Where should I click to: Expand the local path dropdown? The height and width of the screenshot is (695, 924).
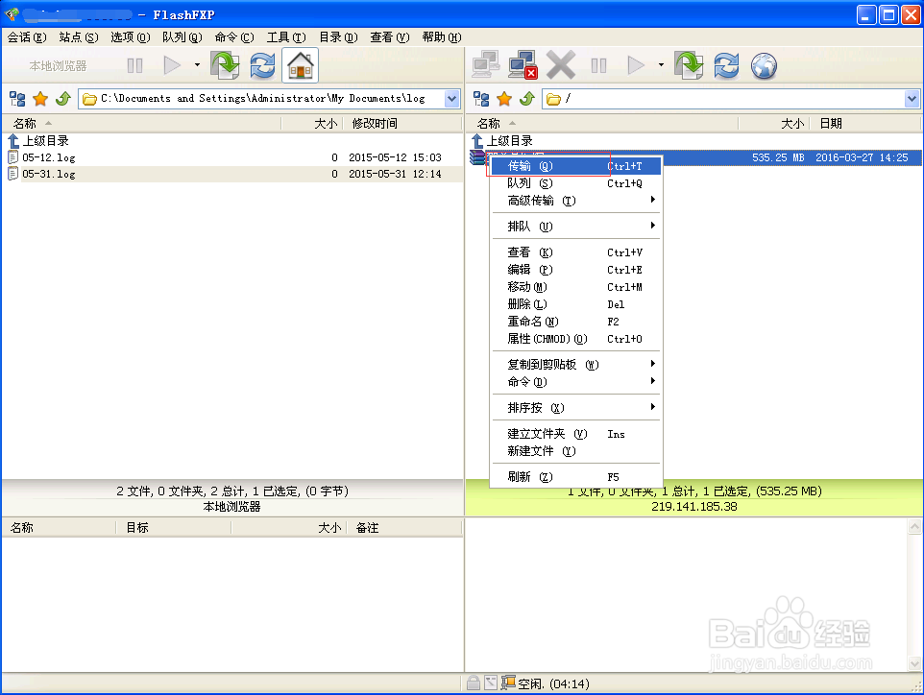coord(452,99)
